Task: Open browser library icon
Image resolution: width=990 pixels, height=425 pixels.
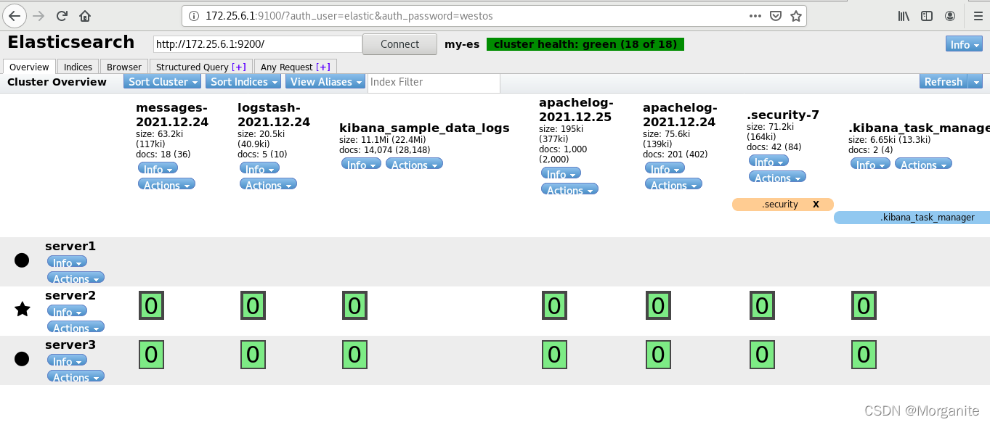Action: (x=904, y=15)
